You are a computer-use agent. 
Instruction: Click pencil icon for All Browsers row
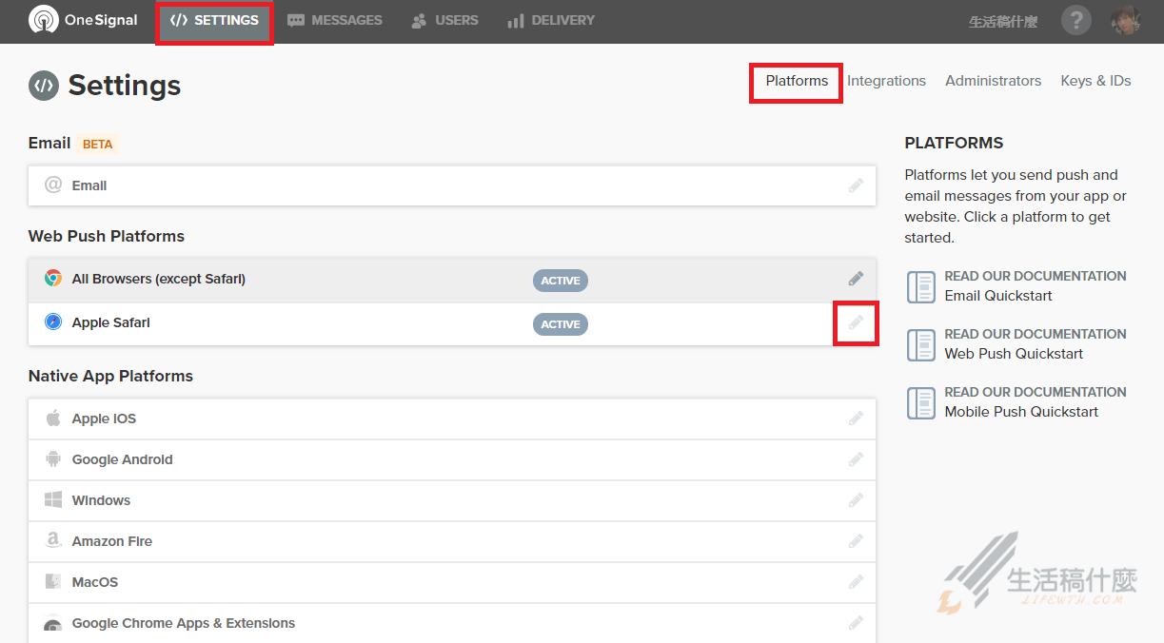tap(856, 279)
